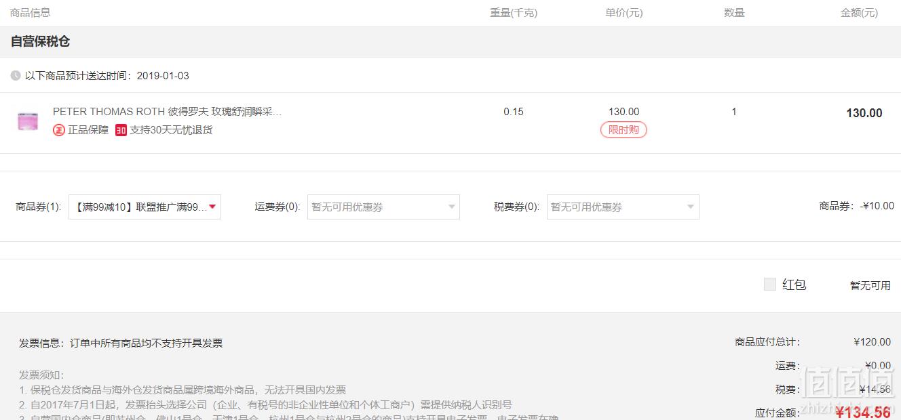Click the clock icon beside delivery estimate
Image resolution: width=901 pixels, height=420 pixels.
pyautogui.click(x=16, y=76)
